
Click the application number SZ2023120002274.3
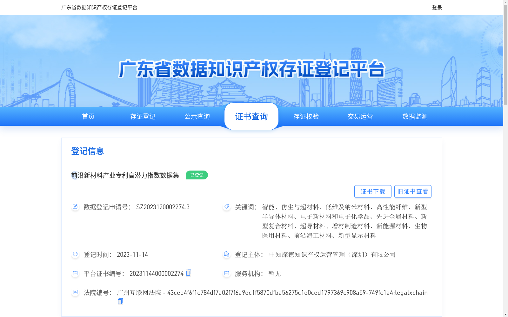click(x=163, y=207)
